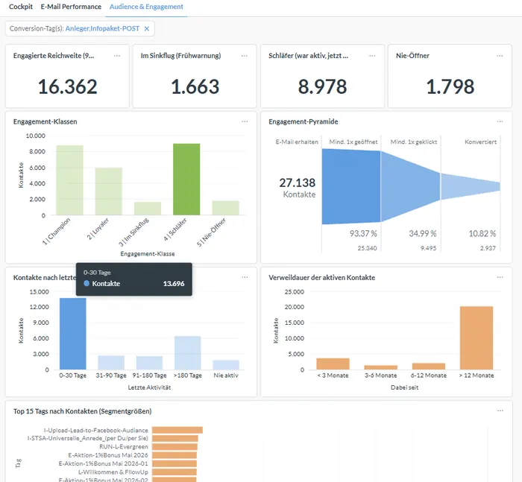Click the Mind. 1x geklickt funnel segment
This screenshot has height=482, width=522.
point(411,186)
